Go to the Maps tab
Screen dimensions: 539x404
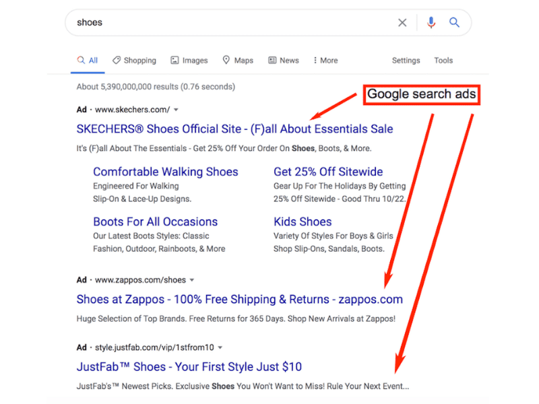238,61
